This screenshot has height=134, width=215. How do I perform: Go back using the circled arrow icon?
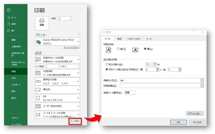point(9,10)
